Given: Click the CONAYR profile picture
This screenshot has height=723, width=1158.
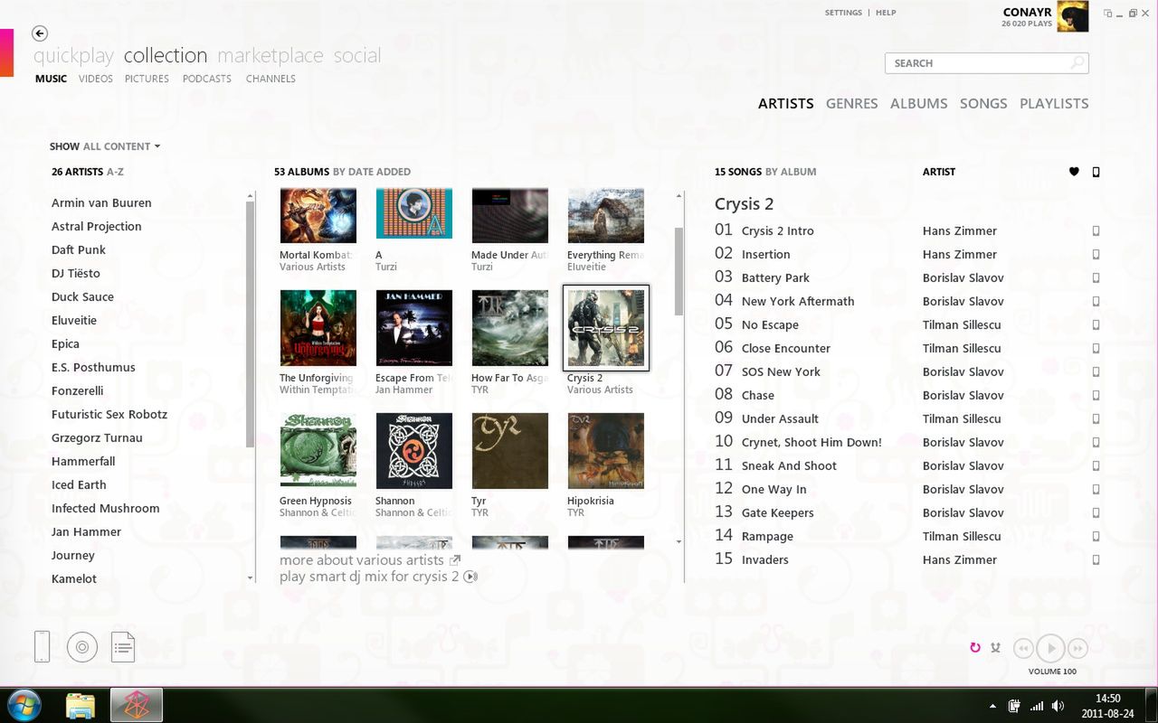Looking at the screenshot, I should (1073, 16).
